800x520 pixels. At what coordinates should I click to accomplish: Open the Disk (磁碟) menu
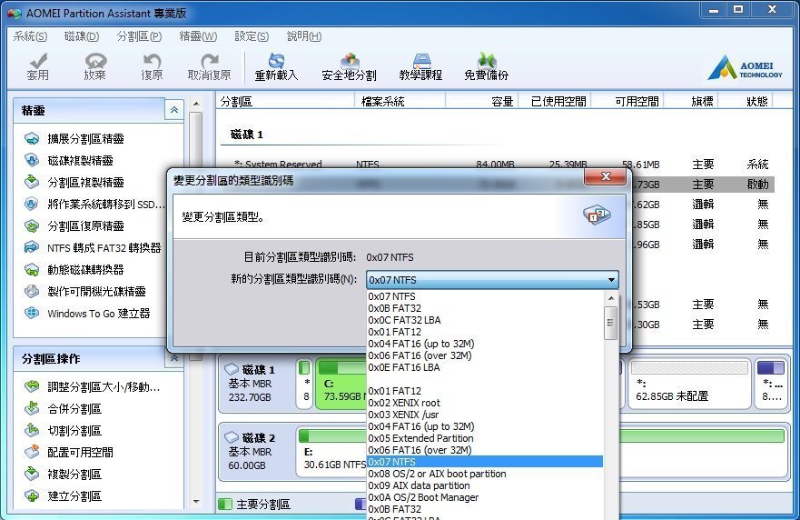(x=82, y=36)
